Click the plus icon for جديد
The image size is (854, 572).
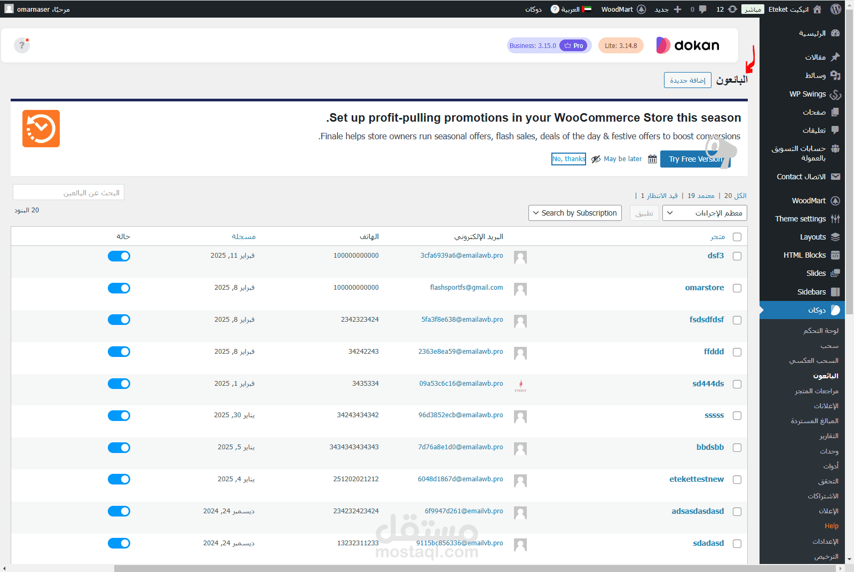(x=677, y=9)
